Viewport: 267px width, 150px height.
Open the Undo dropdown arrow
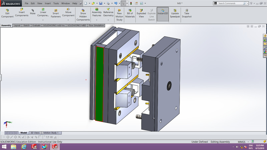click(119, 3)
